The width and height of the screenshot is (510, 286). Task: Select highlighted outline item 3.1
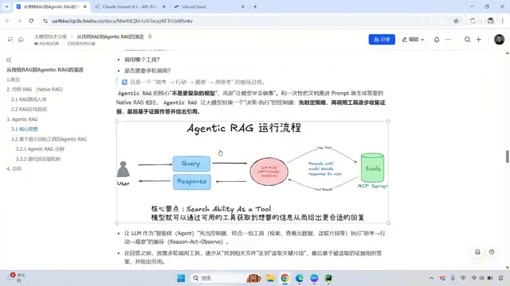pyautogui.click(x=25, y=129)
